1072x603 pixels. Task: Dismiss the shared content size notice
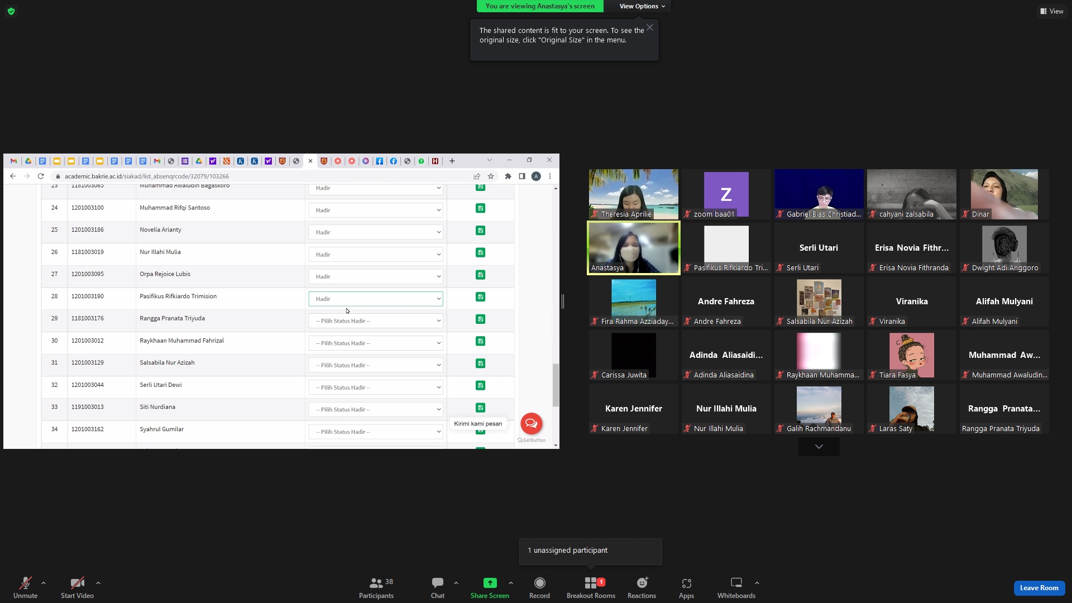(650, 27)
